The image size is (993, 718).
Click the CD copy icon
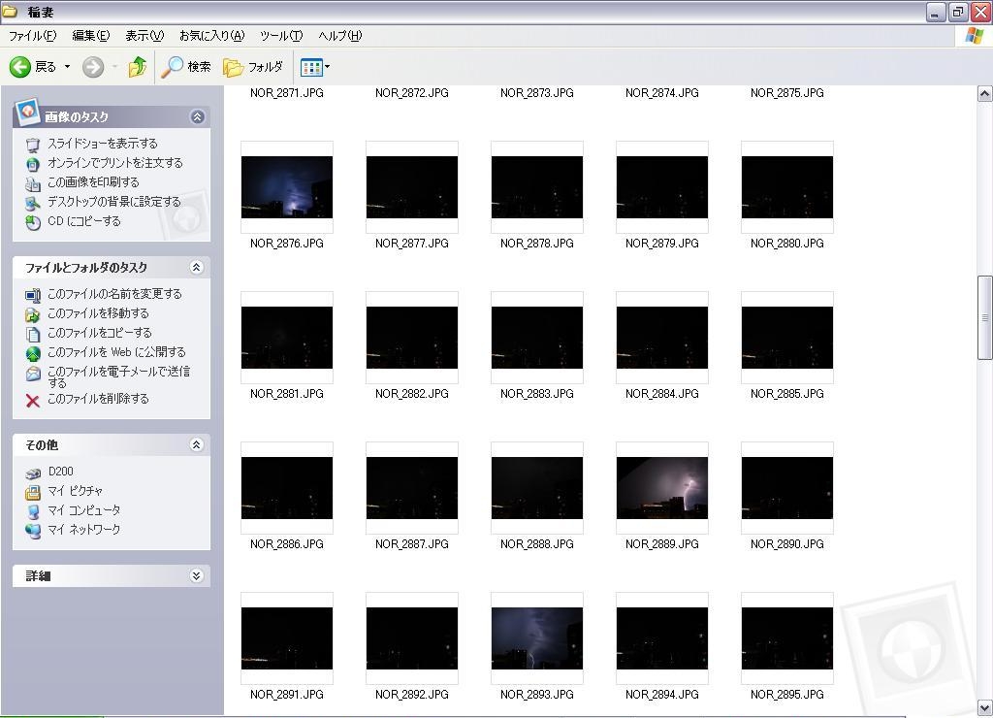[33, 222]
